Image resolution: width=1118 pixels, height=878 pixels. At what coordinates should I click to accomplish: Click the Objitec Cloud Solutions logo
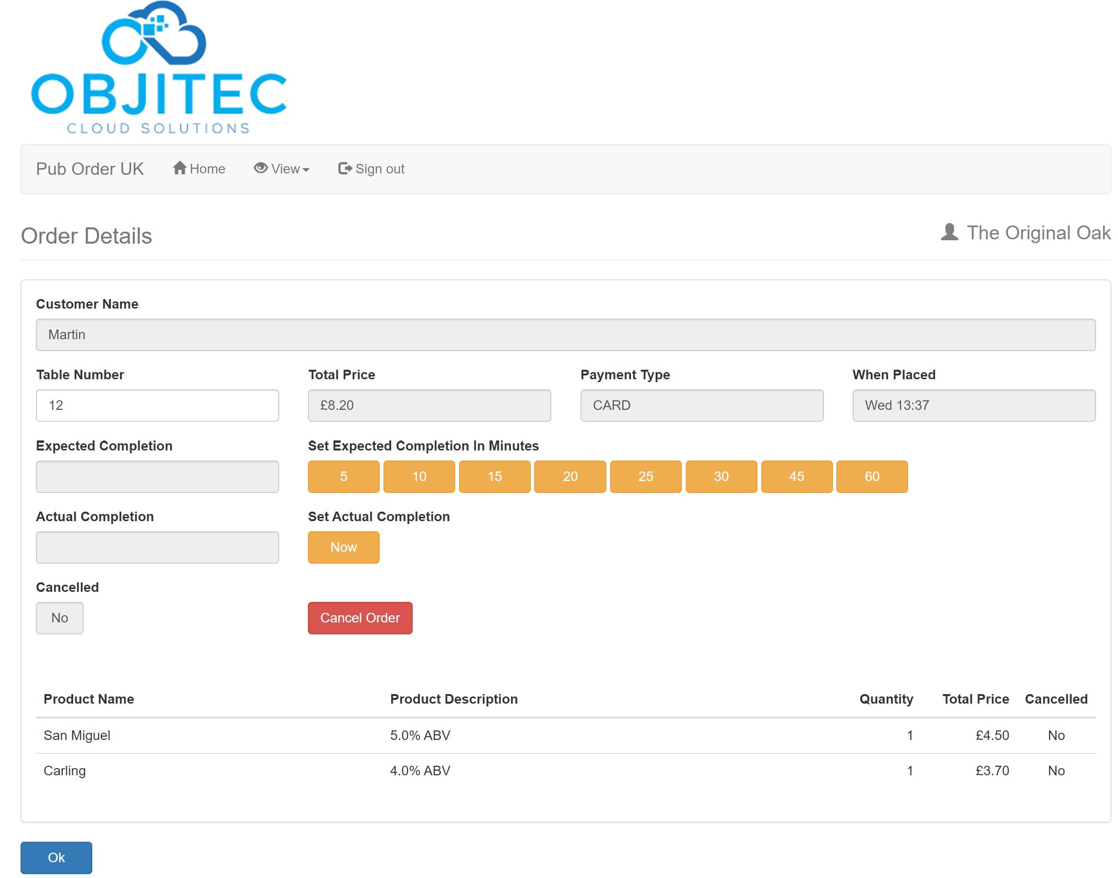click(x=159, y=67)
